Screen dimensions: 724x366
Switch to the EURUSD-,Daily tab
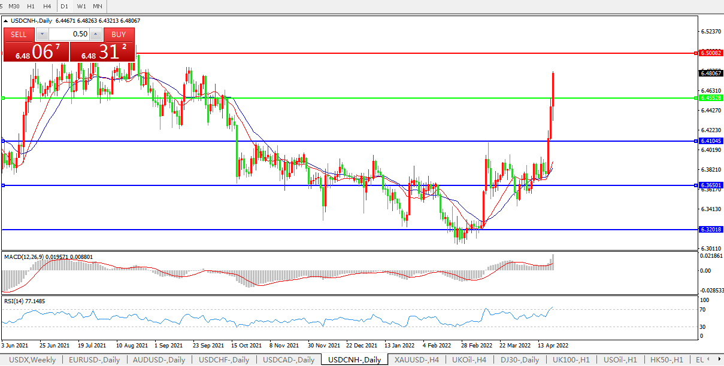click(x=94, y=359)
